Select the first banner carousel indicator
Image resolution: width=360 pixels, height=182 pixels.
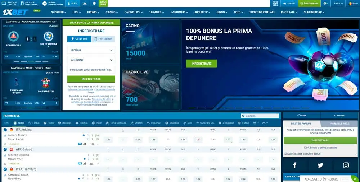(192, 108)
